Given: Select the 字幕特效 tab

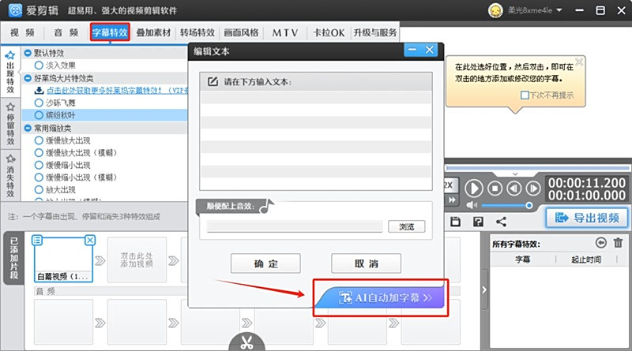Looking at the screenshot, I should 110,32.
